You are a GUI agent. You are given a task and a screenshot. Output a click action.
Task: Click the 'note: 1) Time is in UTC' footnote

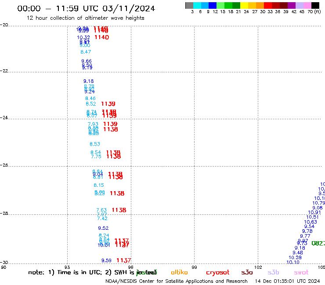[65, 272]
